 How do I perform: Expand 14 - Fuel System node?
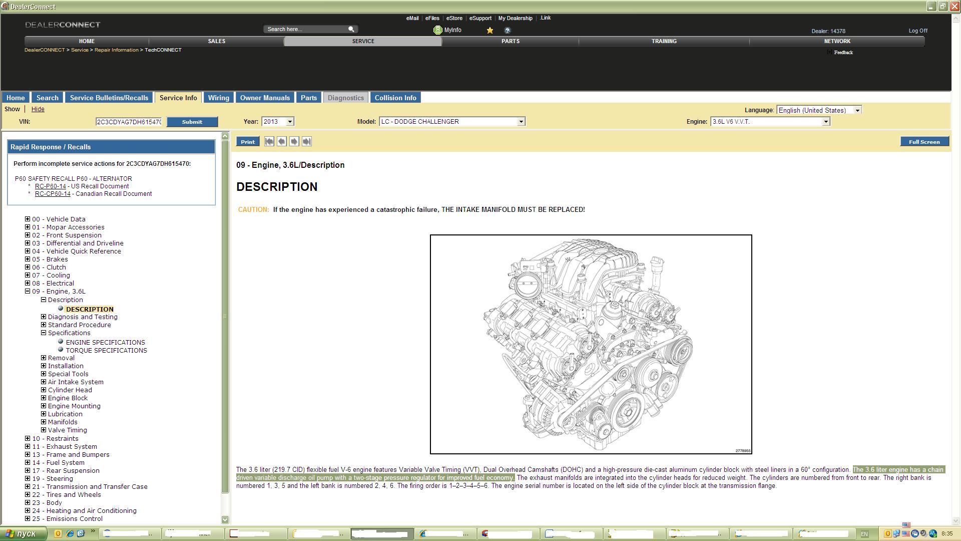[x=28, y=462]
